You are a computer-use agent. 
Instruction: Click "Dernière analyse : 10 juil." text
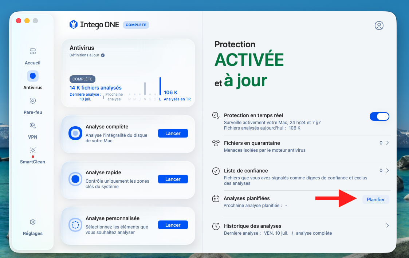click(x=85, y=97)
